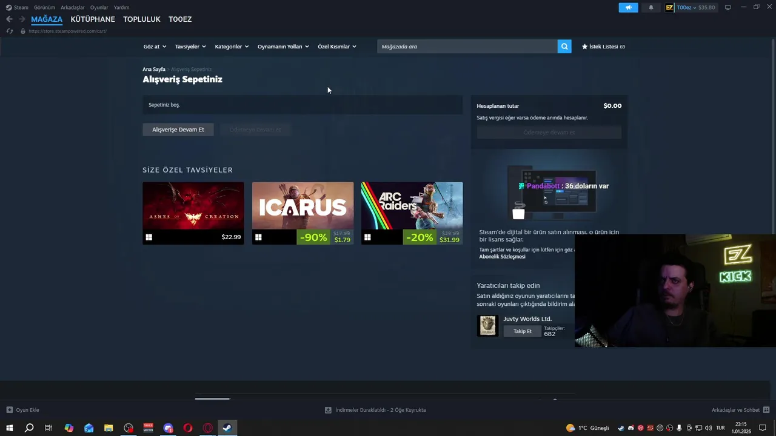Open the notifications bell icon
The height and width of the screenshot is (436, 776).
(651, 7)
